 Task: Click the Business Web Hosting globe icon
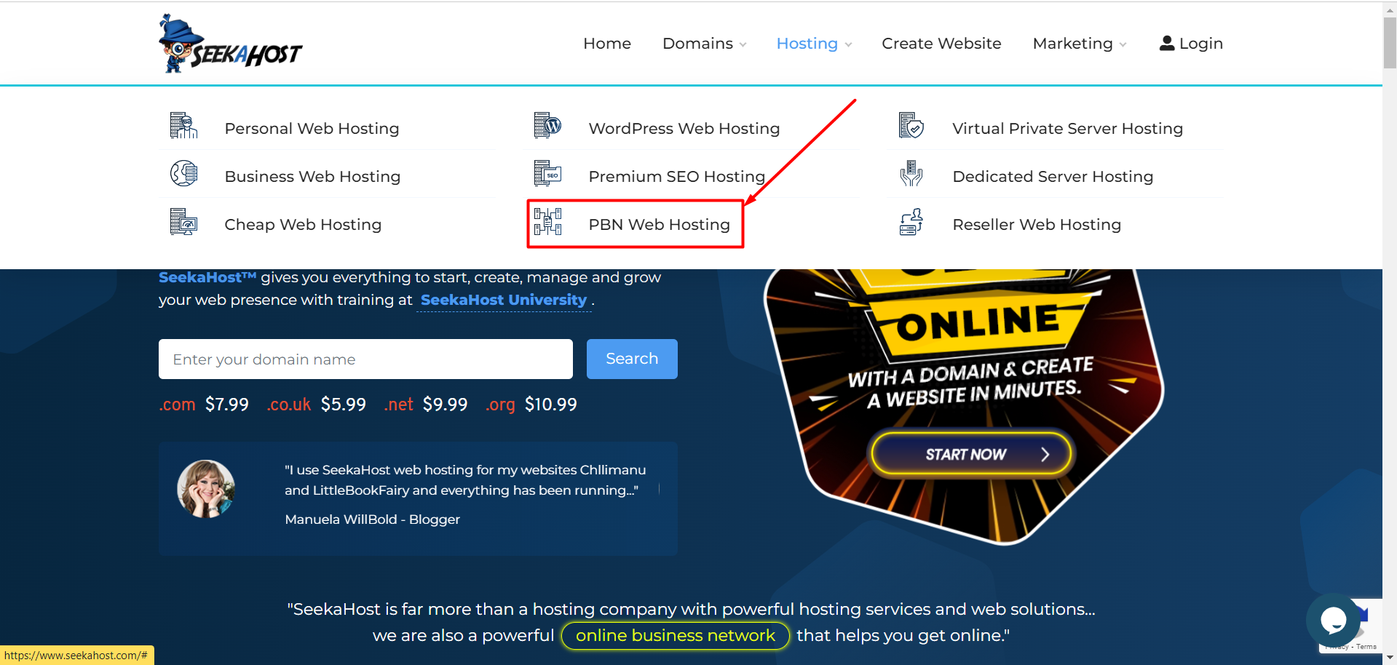coord(183,174)
